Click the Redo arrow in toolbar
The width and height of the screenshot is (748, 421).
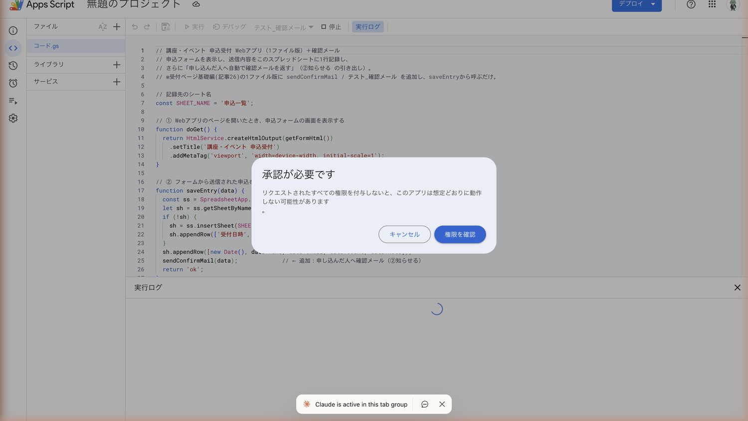pyautogui.click(x=147, y=26)
